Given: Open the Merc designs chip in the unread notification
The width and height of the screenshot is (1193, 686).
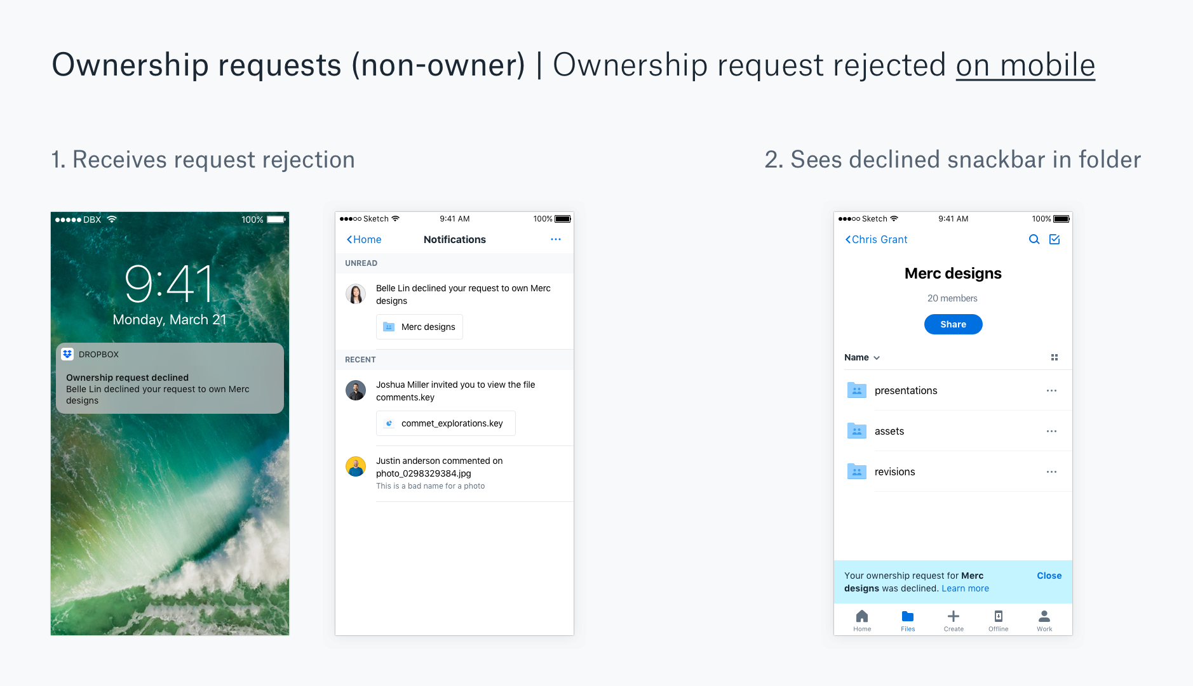Looking at the screenshot, I should click(x=419, y=327).
